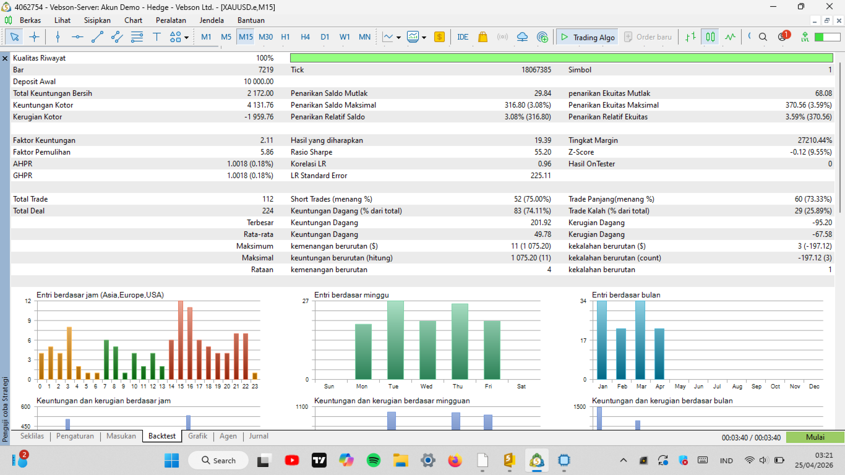The width and height of the screenshot is (845, 475).
Task: Expand the chart templates dropdown
Action: (x=424, y=37)
